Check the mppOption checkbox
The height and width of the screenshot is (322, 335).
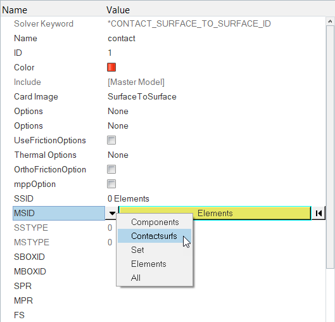pyautogui.click(x=111, y=184)
